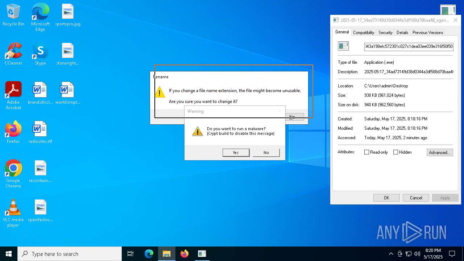Open Microsoft Edge desktop shortcut

point(40,17)
